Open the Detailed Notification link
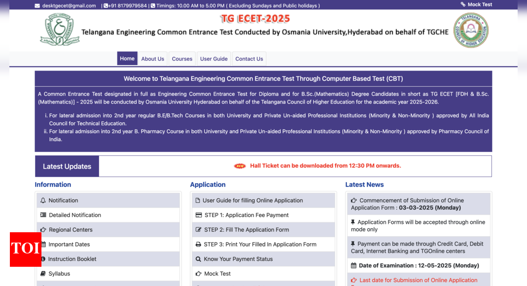The image size is (527, 286). click(75, 215)
